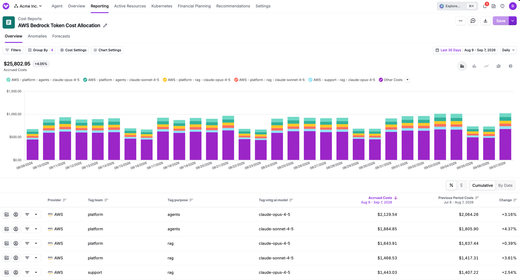This screenshot has height=280, width=520.
Task: Open filter dropdown for platform rag claude-opus-4-5 row
Action: tap(31, 243)
